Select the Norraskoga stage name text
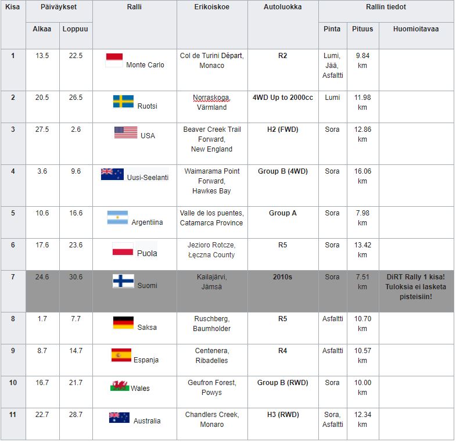456x442 pixels. [x=211, y=97]
